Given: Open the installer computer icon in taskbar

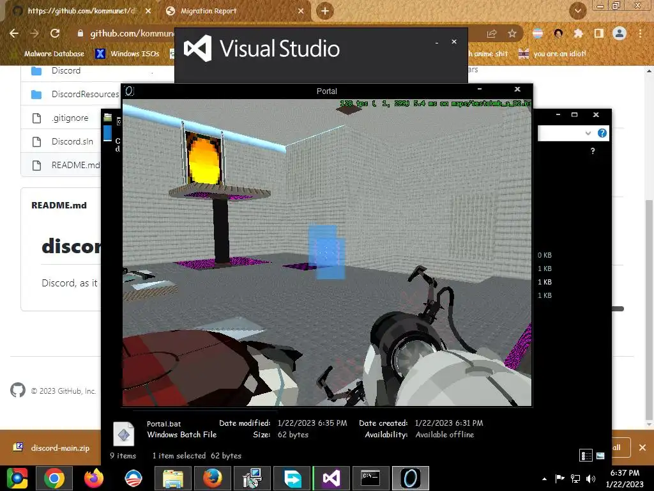Looking at the screenshot, I should pyautogui.click(x=252, y=478).
